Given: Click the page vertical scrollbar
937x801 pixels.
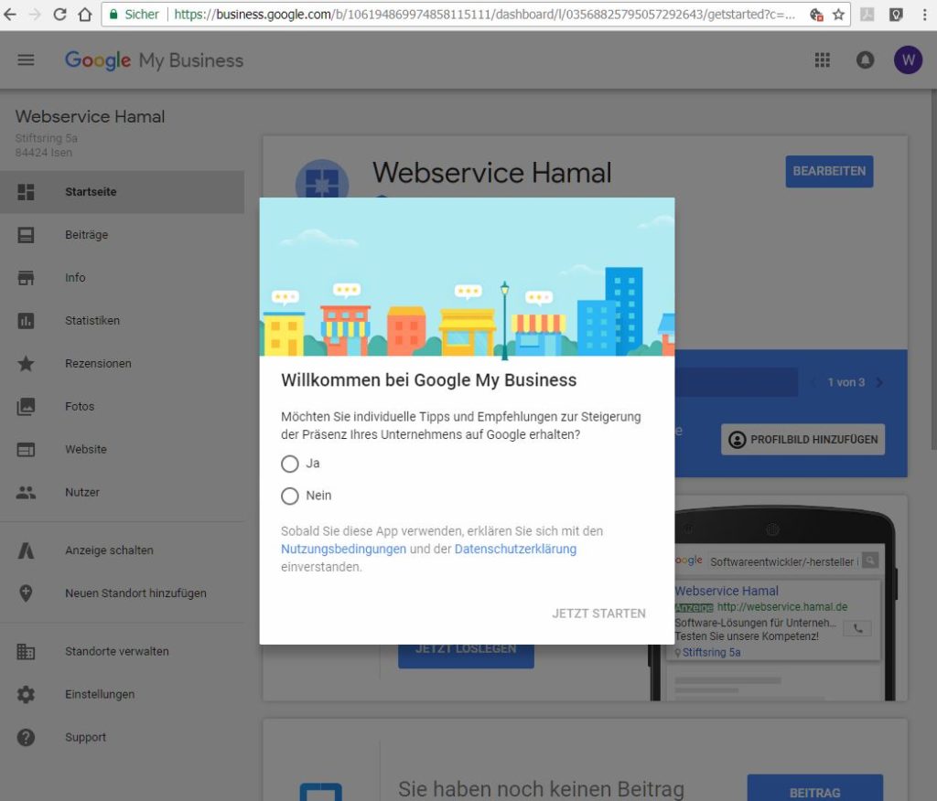Looking at the screenshot, I should point(932,269).
